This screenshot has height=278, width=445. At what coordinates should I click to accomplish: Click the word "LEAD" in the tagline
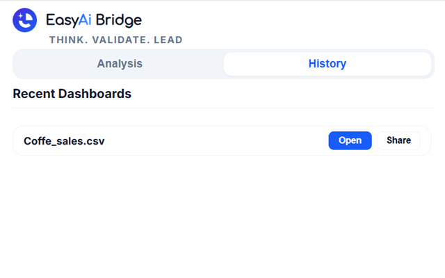(167, 40)
